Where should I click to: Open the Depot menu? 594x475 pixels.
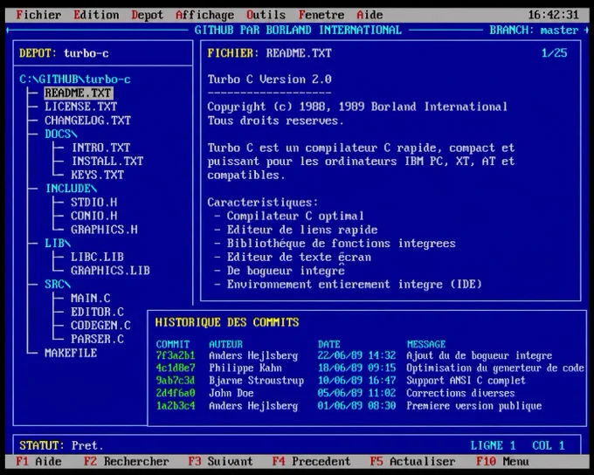[x=147, y=15]
